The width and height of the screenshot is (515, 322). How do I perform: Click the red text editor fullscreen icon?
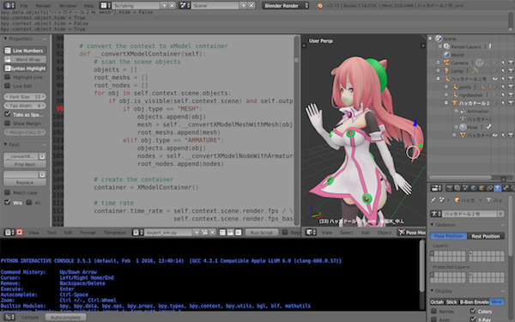coord(20,233)
